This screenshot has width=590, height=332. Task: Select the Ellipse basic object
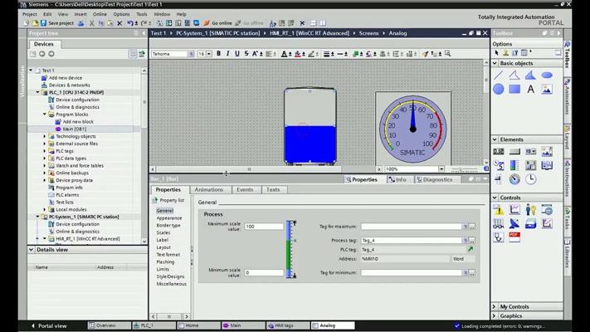pyautogui.click(x=547, y=76)
